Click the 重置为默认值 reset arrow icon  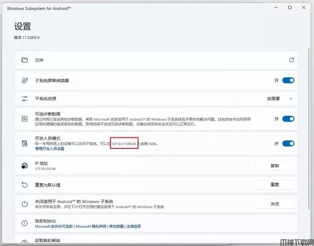pos(25,185)
